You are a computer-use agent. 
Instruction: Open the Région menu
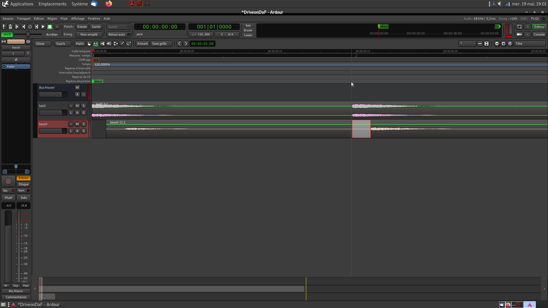click(x=52, y=19)
